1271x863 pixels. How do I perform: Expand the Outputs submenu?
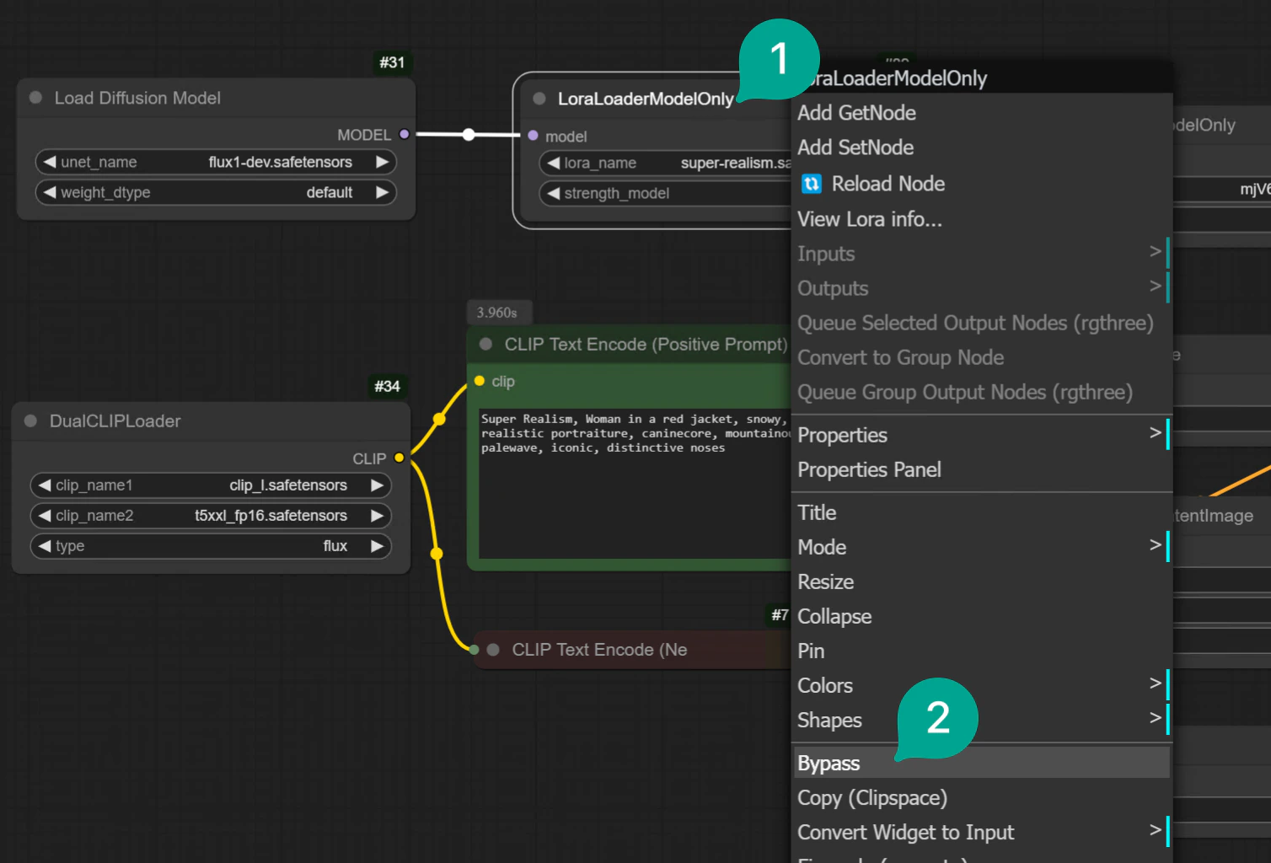(x=982, y=287)
